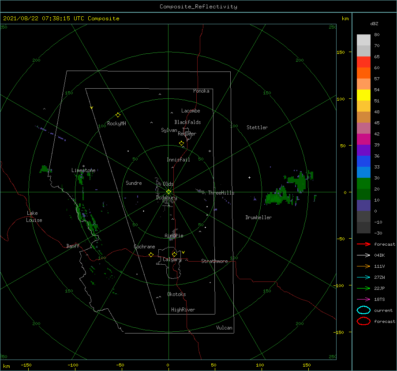Click the Strathmore town label

coord(214,261)
